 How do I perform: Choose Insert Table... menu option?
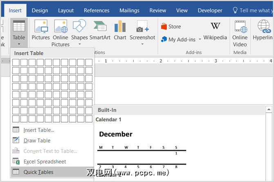52,130
